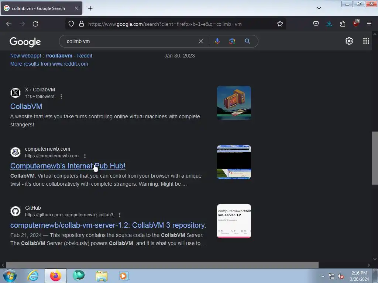Select the collmb vm Google Search tab
Screen dimensions: 378x283
tap(41, 8)
